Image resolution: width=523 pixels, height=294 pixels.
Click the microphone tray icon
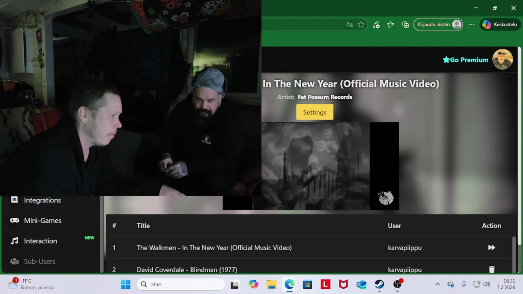[x=464, y=284]
